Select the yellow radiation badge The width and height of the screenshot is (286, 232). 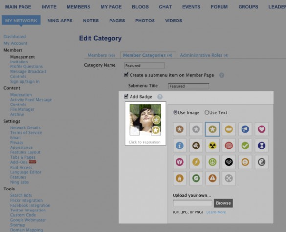(213, 146)
